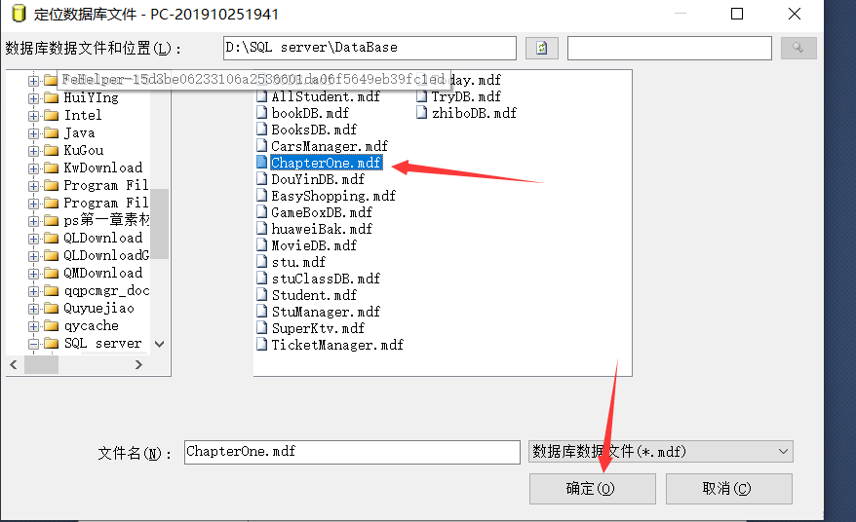This screenshot has width=856, height=522.
Task: Click the 确定(O) button
Action: click(x=593, y=488)
